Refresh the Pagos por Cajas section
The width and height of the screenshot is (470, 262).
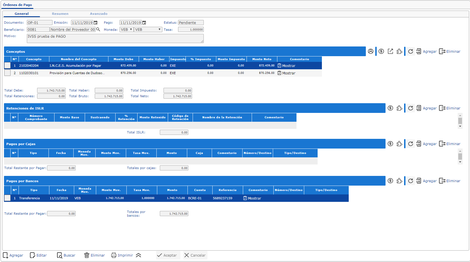(x=410, y=144)
